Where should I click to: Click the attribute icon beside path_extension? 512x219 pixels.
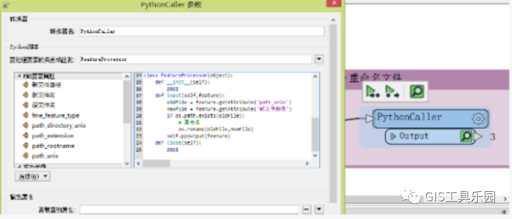(x=25, y=136)
